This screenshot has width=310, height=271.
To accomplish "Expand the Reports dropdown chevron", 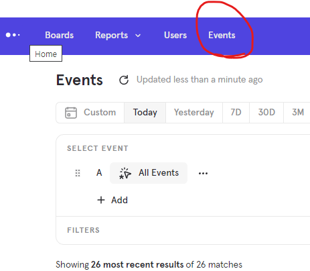I will pyautogui.click(x=138, y=36).
